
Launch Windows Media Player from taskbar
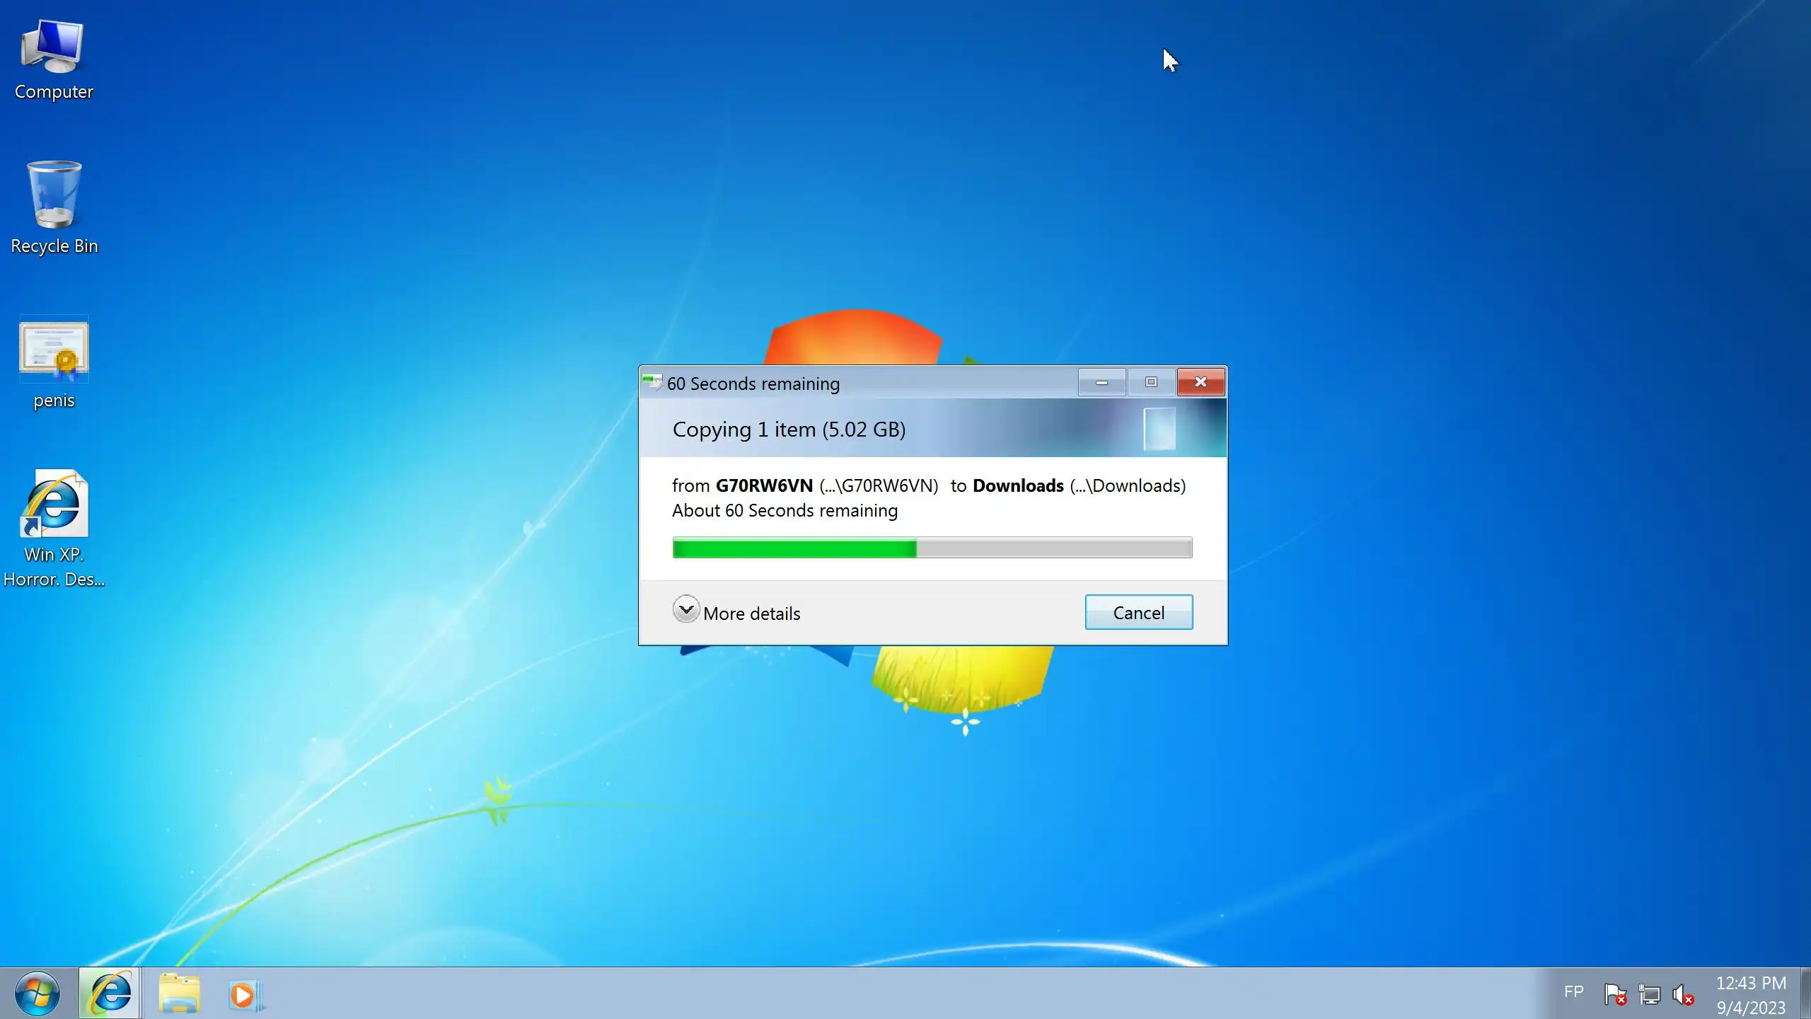pos(245,994)
